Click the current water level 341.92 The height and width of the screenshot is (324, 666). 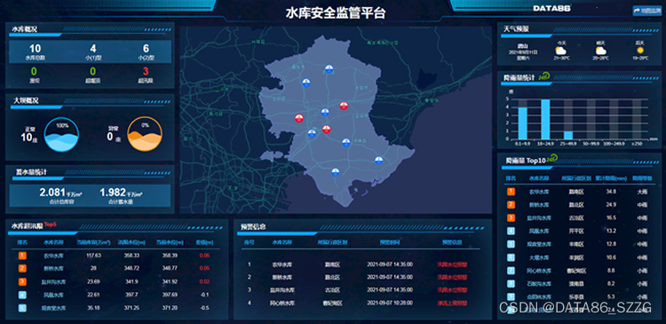pos(170,281)
